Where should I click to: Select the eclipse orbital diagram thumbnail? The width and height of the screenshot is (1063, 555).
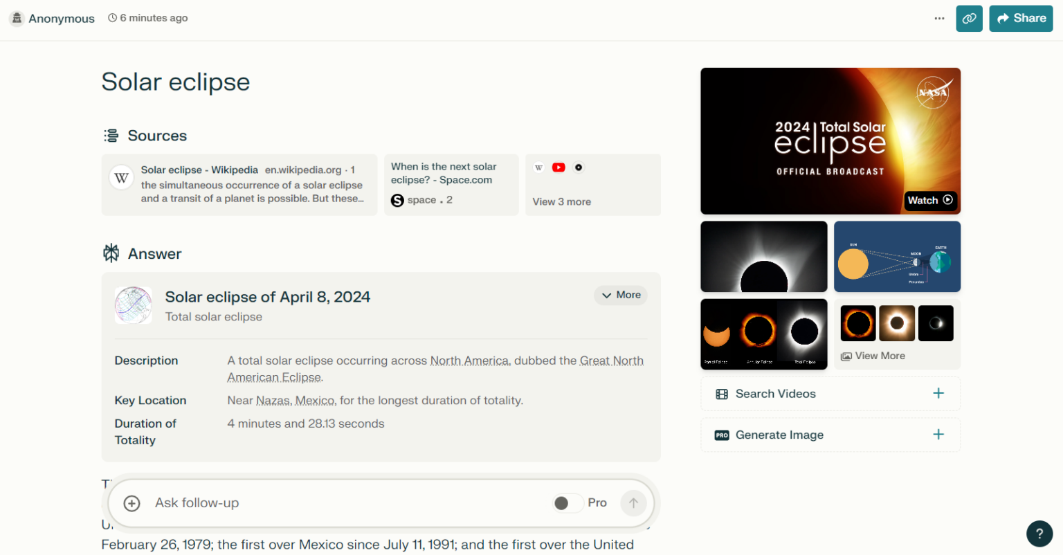[x=897, y=256]
